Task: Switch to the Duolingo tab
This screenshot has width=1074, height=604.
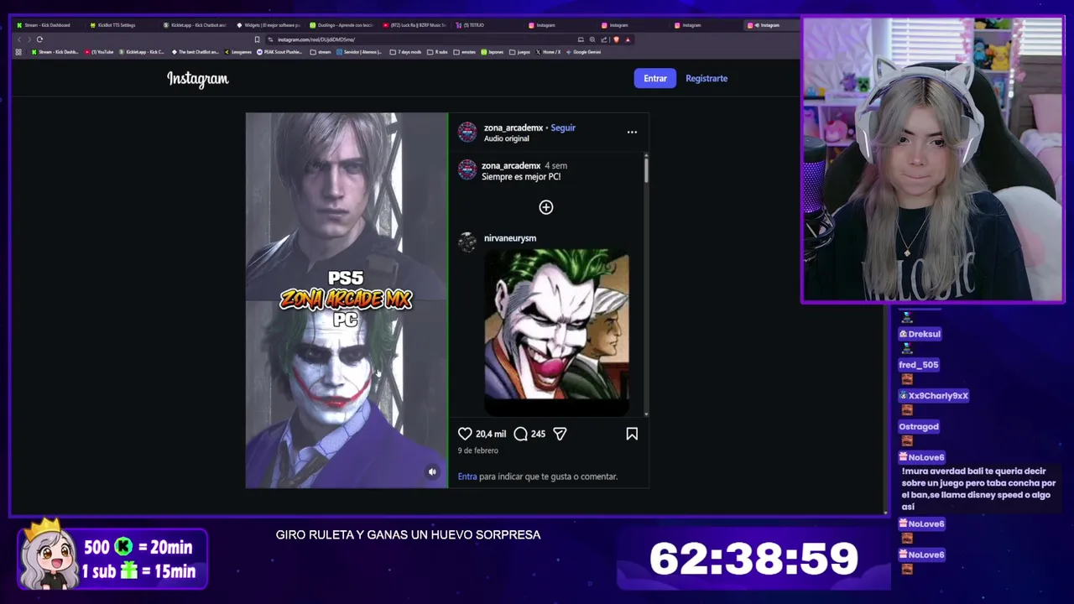Action: coord(341,25)
